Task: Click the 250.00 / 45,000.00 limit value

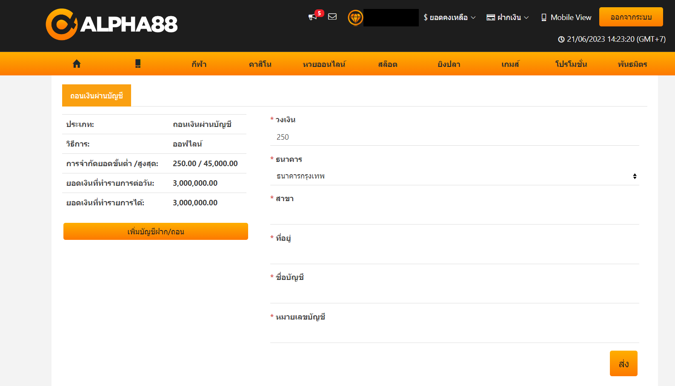Action: click(x=205, y=164)
